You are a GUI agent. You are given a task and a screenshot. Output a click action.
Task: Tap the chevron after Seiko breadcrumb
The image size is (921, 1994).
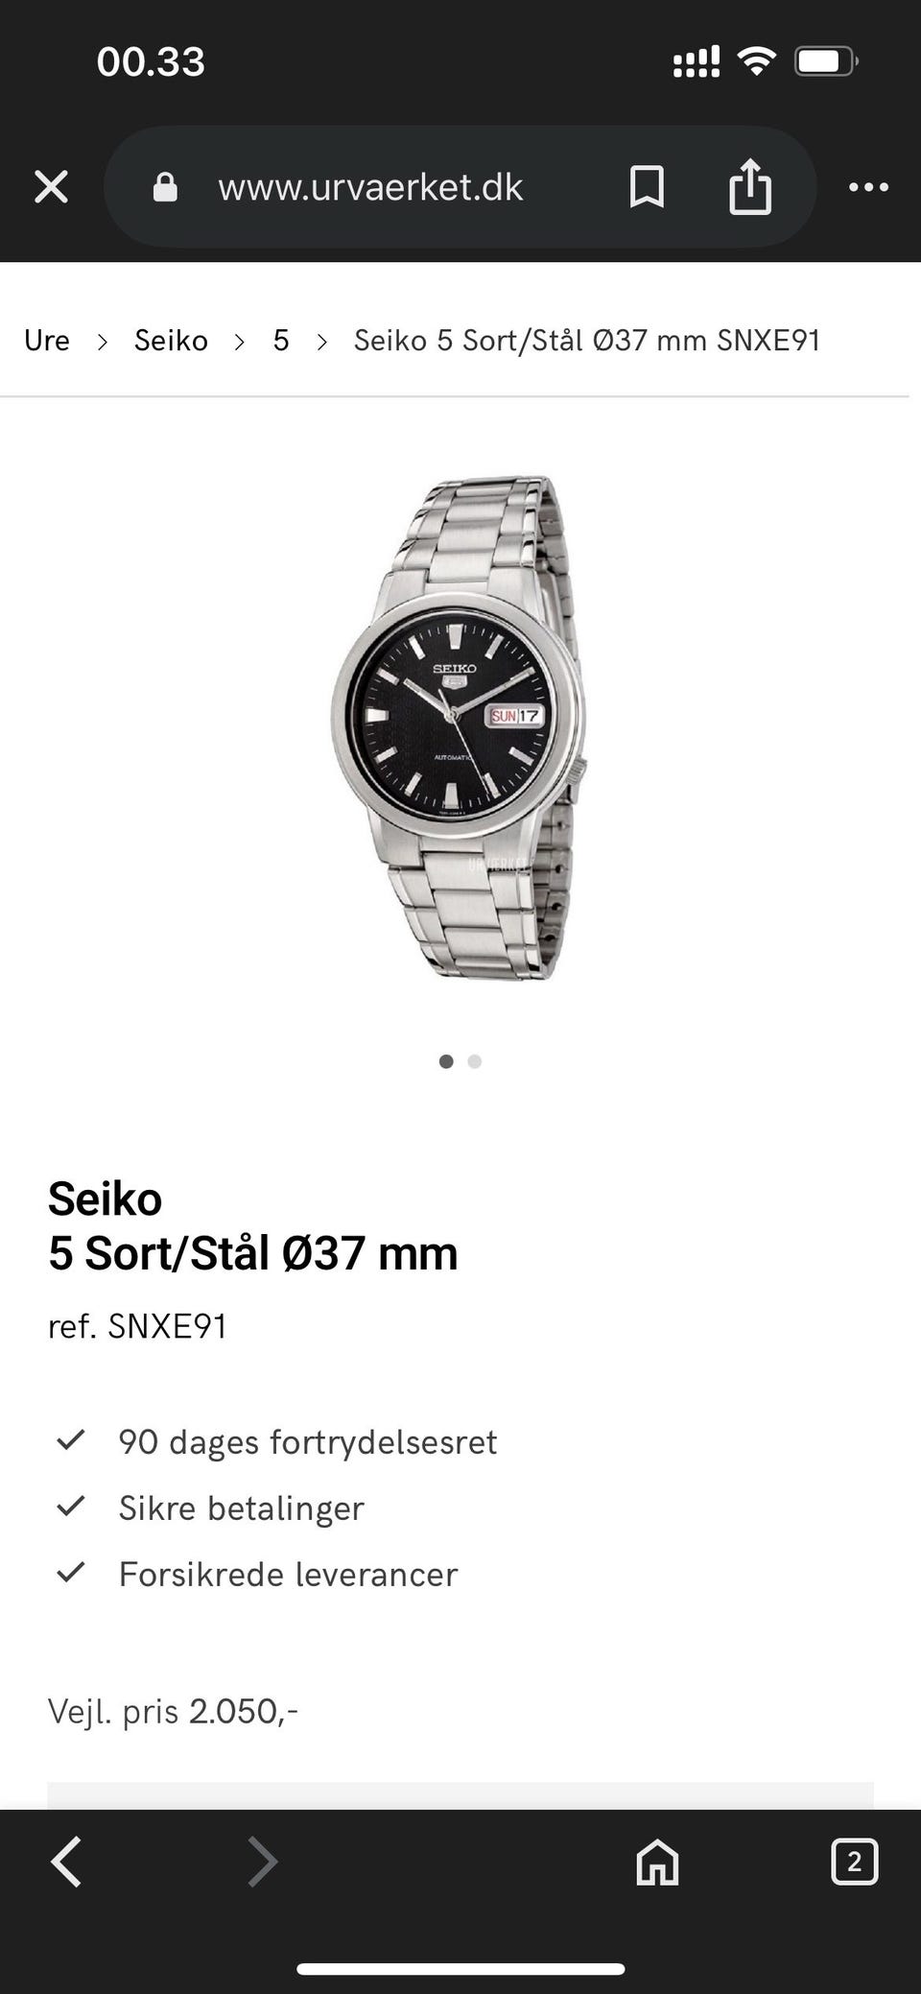(240, 342)
